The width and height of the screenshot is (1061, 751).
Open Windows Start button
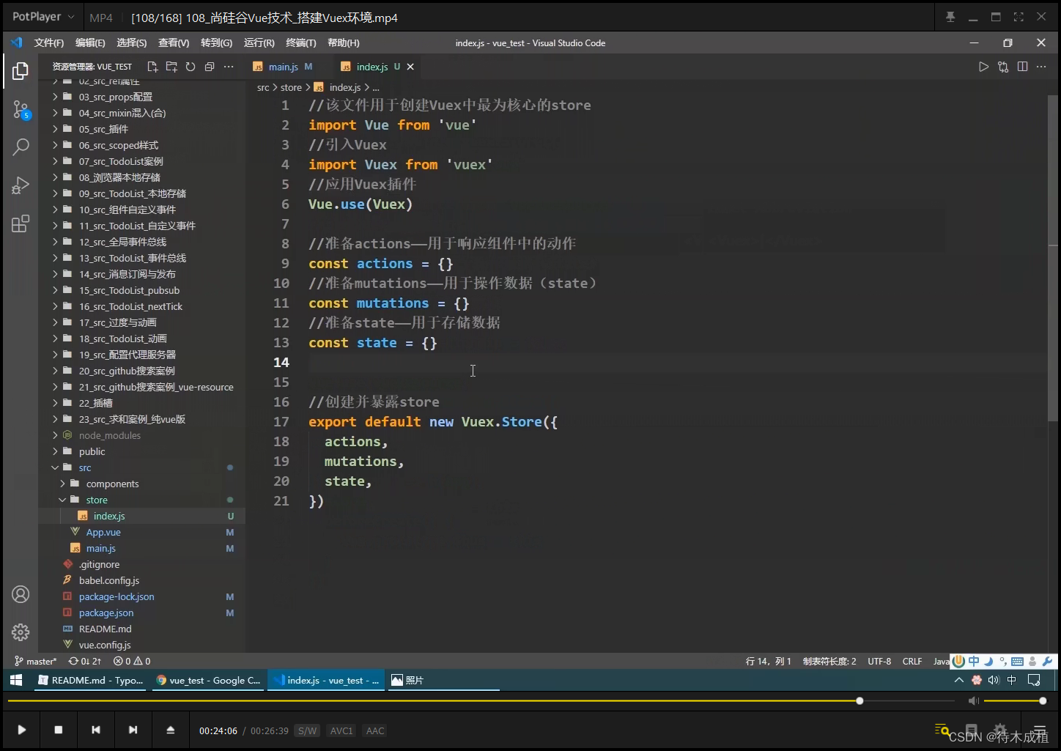[16, 680]
